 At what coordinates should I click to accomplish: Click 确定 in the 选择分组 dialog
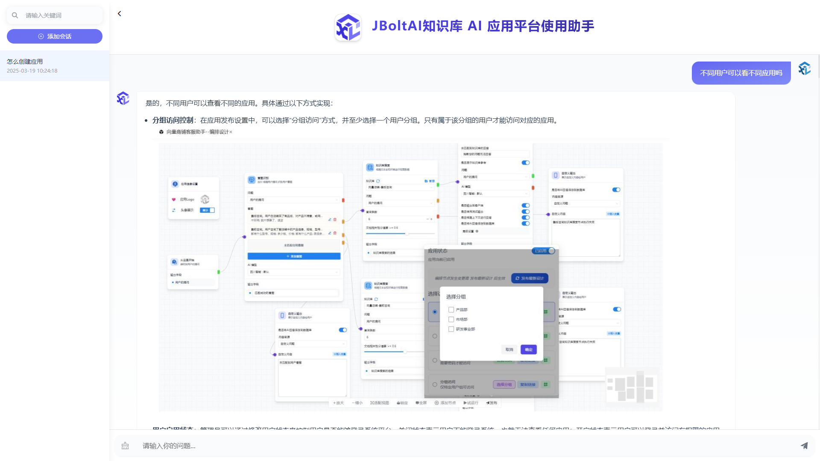pos(529,349)
